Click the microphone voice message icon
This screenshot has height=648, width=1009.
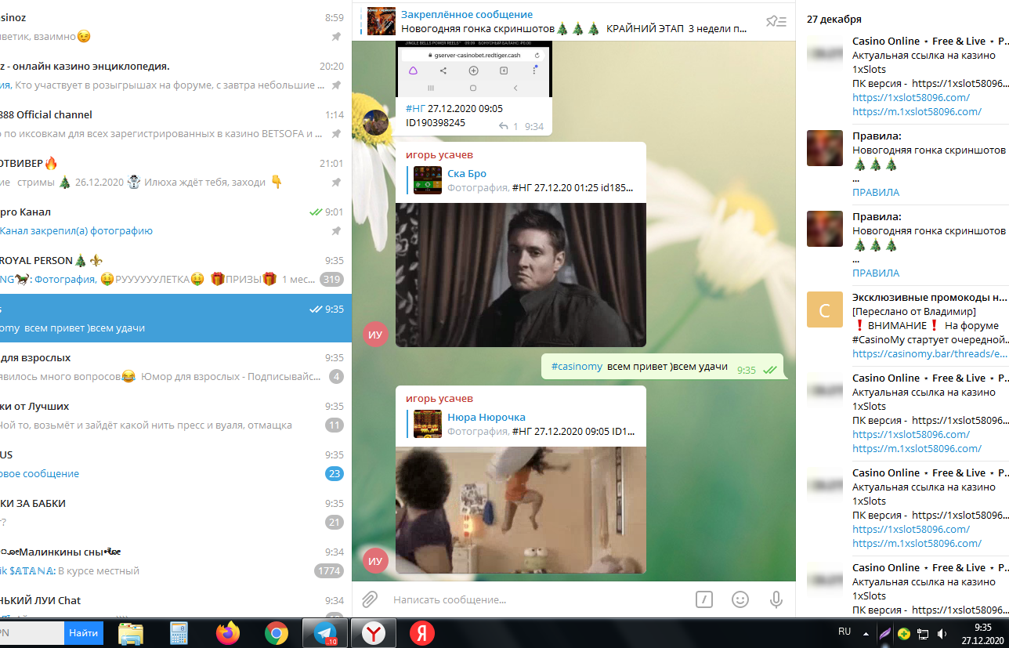point(776,599)
